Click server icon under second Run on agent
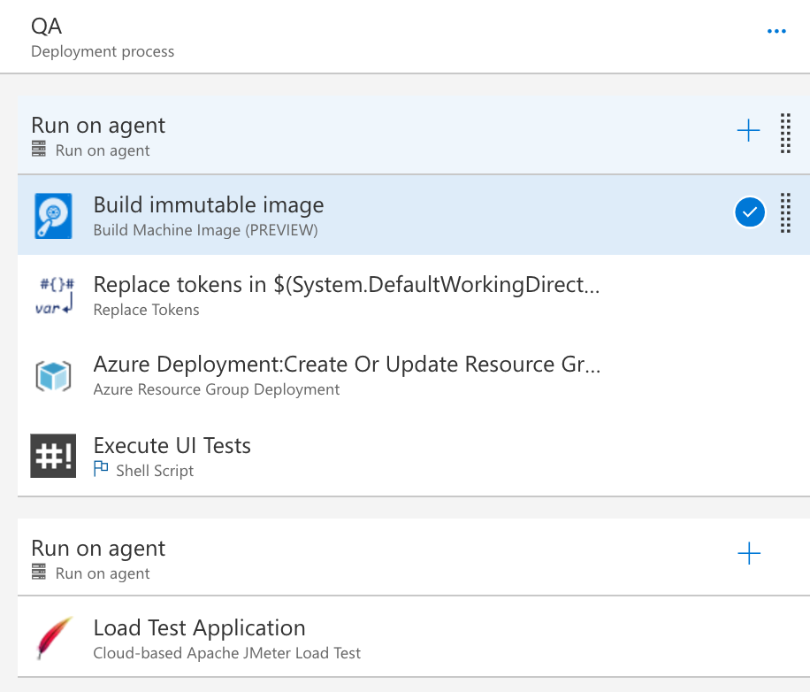 click(39, 573)
